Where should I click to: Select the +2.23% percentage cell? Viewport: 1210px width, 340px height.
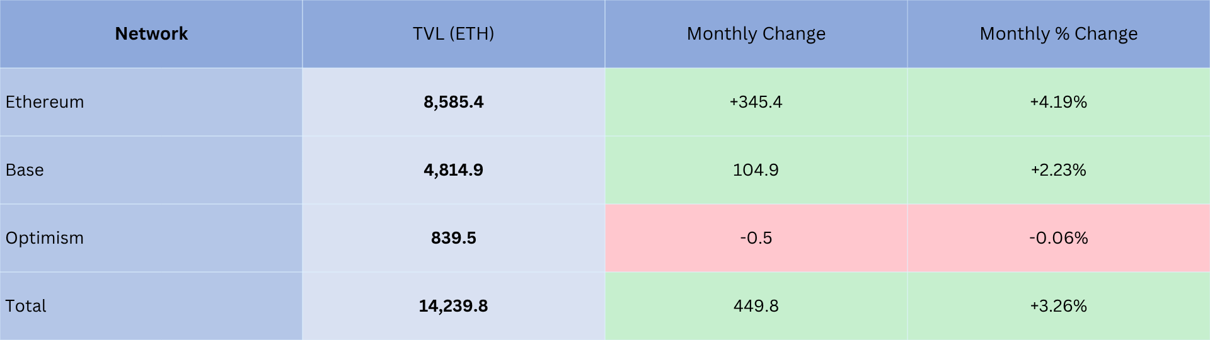(1058, 170)
